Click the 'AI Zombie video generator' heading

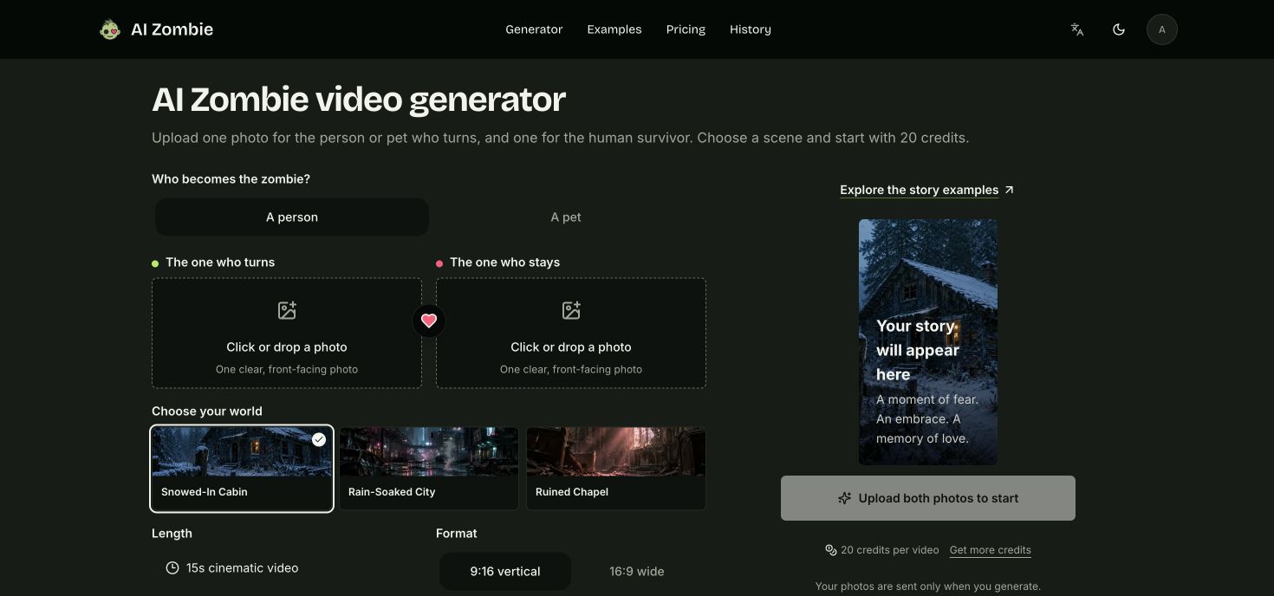coord(359,100)
